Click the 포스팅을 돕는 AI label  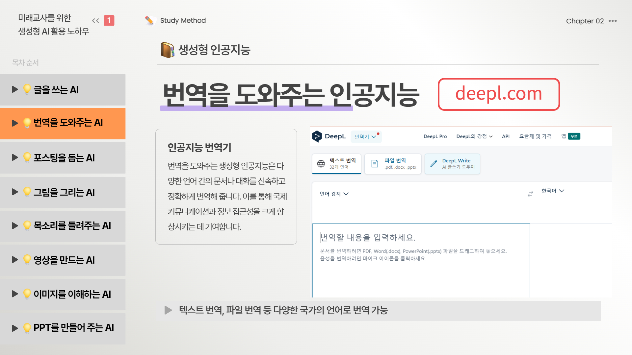64,158
